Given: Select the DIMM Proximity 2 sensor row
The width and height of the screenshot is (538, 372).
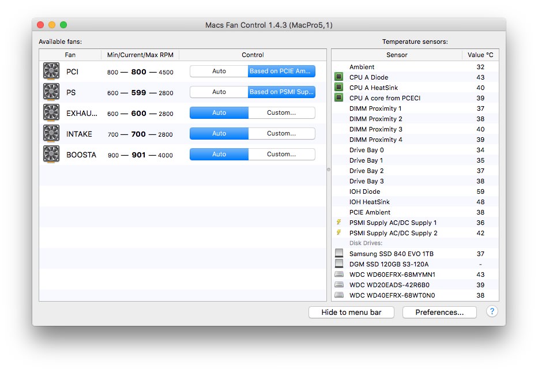Looking at the screenshot, I should click(x=415, y=119).
